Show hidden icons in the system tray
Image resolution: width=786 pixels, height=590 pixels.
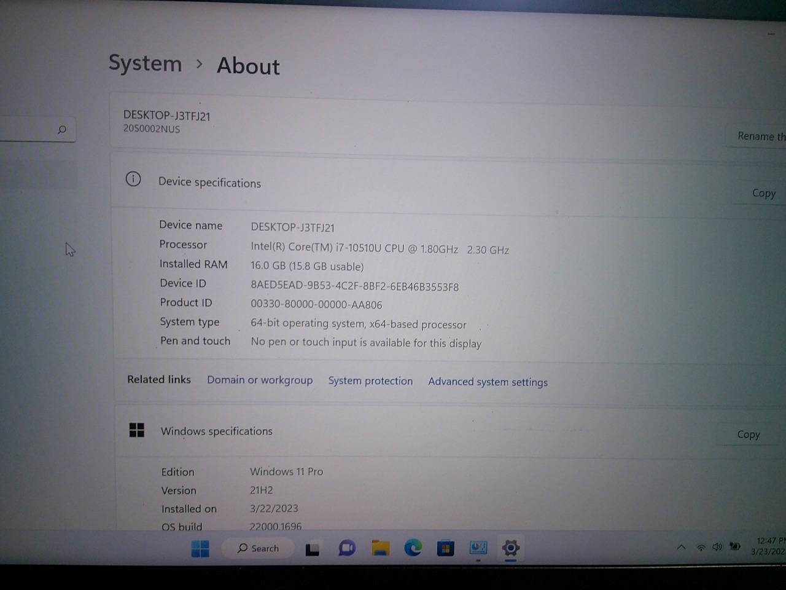pos(681,547)
